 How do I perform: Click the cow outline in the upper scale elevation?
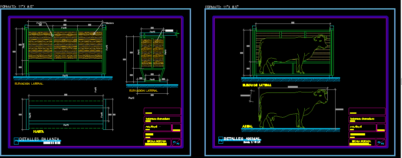(x=293, y=55)
